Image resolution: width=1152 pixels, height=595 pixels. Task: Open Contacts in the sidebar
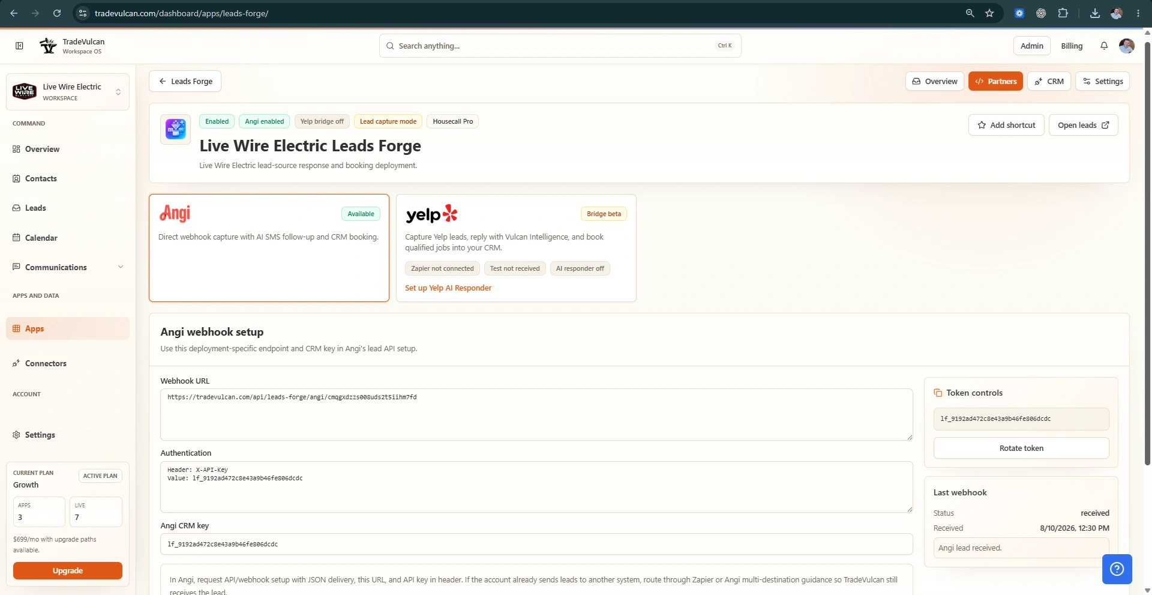pos(68,178)
